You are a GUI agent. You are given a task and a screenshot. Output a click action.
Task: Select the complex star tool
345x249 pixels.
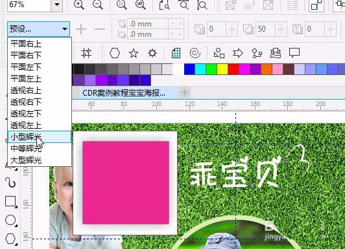pos(152,53)
